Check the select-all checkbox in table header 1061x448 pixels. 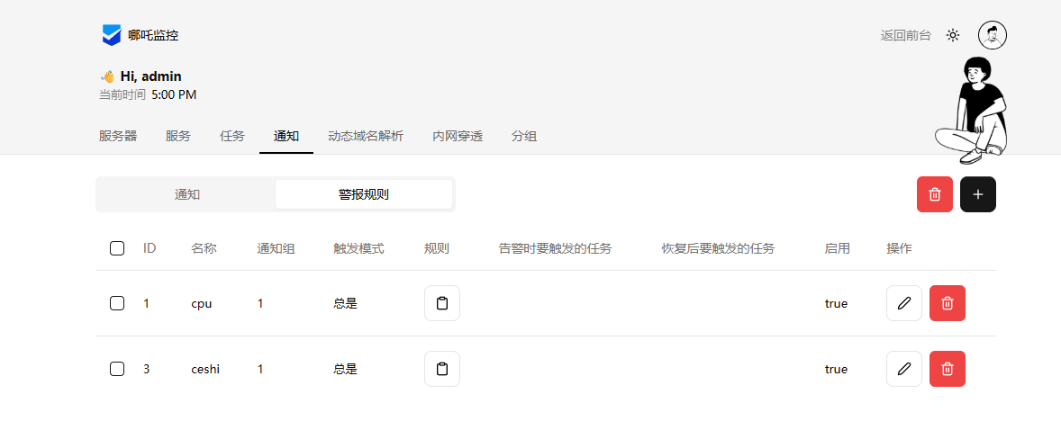(x=117, y=248)
